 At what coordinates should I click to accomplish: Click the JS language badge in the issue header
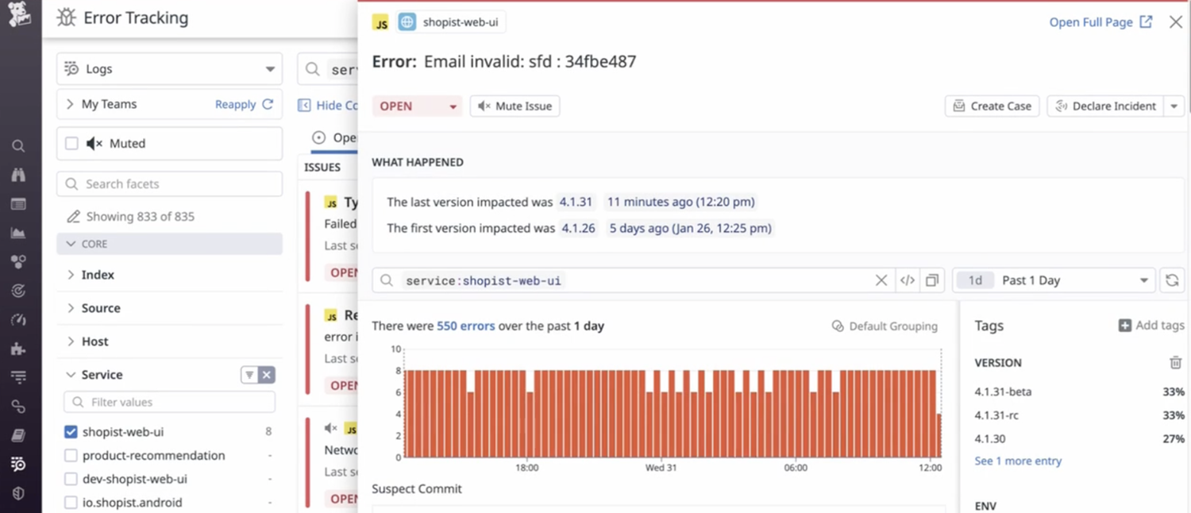[x=381, y=22]
